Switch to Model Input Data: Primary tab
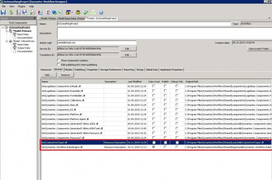 click(x=71, y=18)
